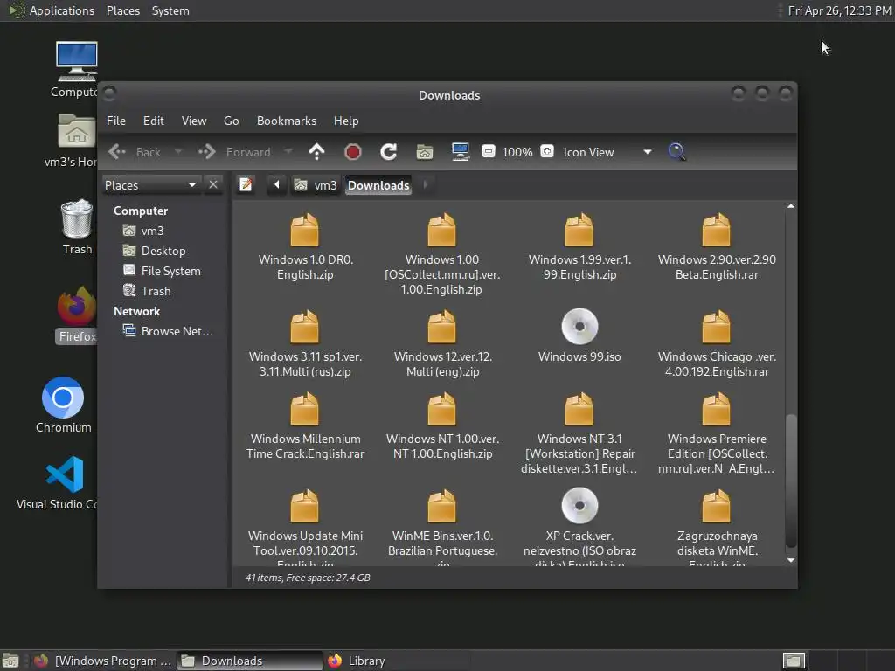Open the View menu
The height and width of the screenshot is (671, 895).
tap(193, 121)
